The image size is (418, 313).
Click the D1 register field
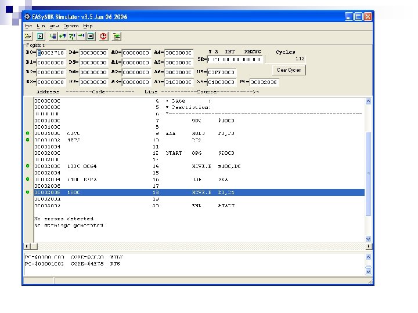[x=51, y=63]
